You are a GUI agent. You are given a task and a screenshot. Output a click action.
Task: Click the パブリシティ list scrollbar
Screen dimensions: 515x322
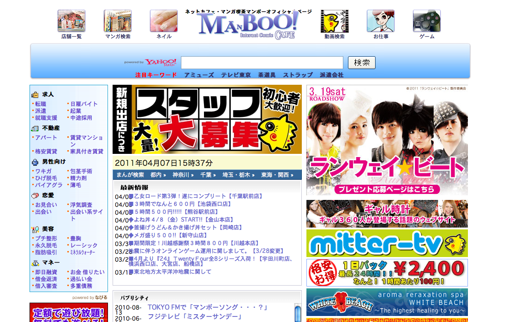pos(298,313)
